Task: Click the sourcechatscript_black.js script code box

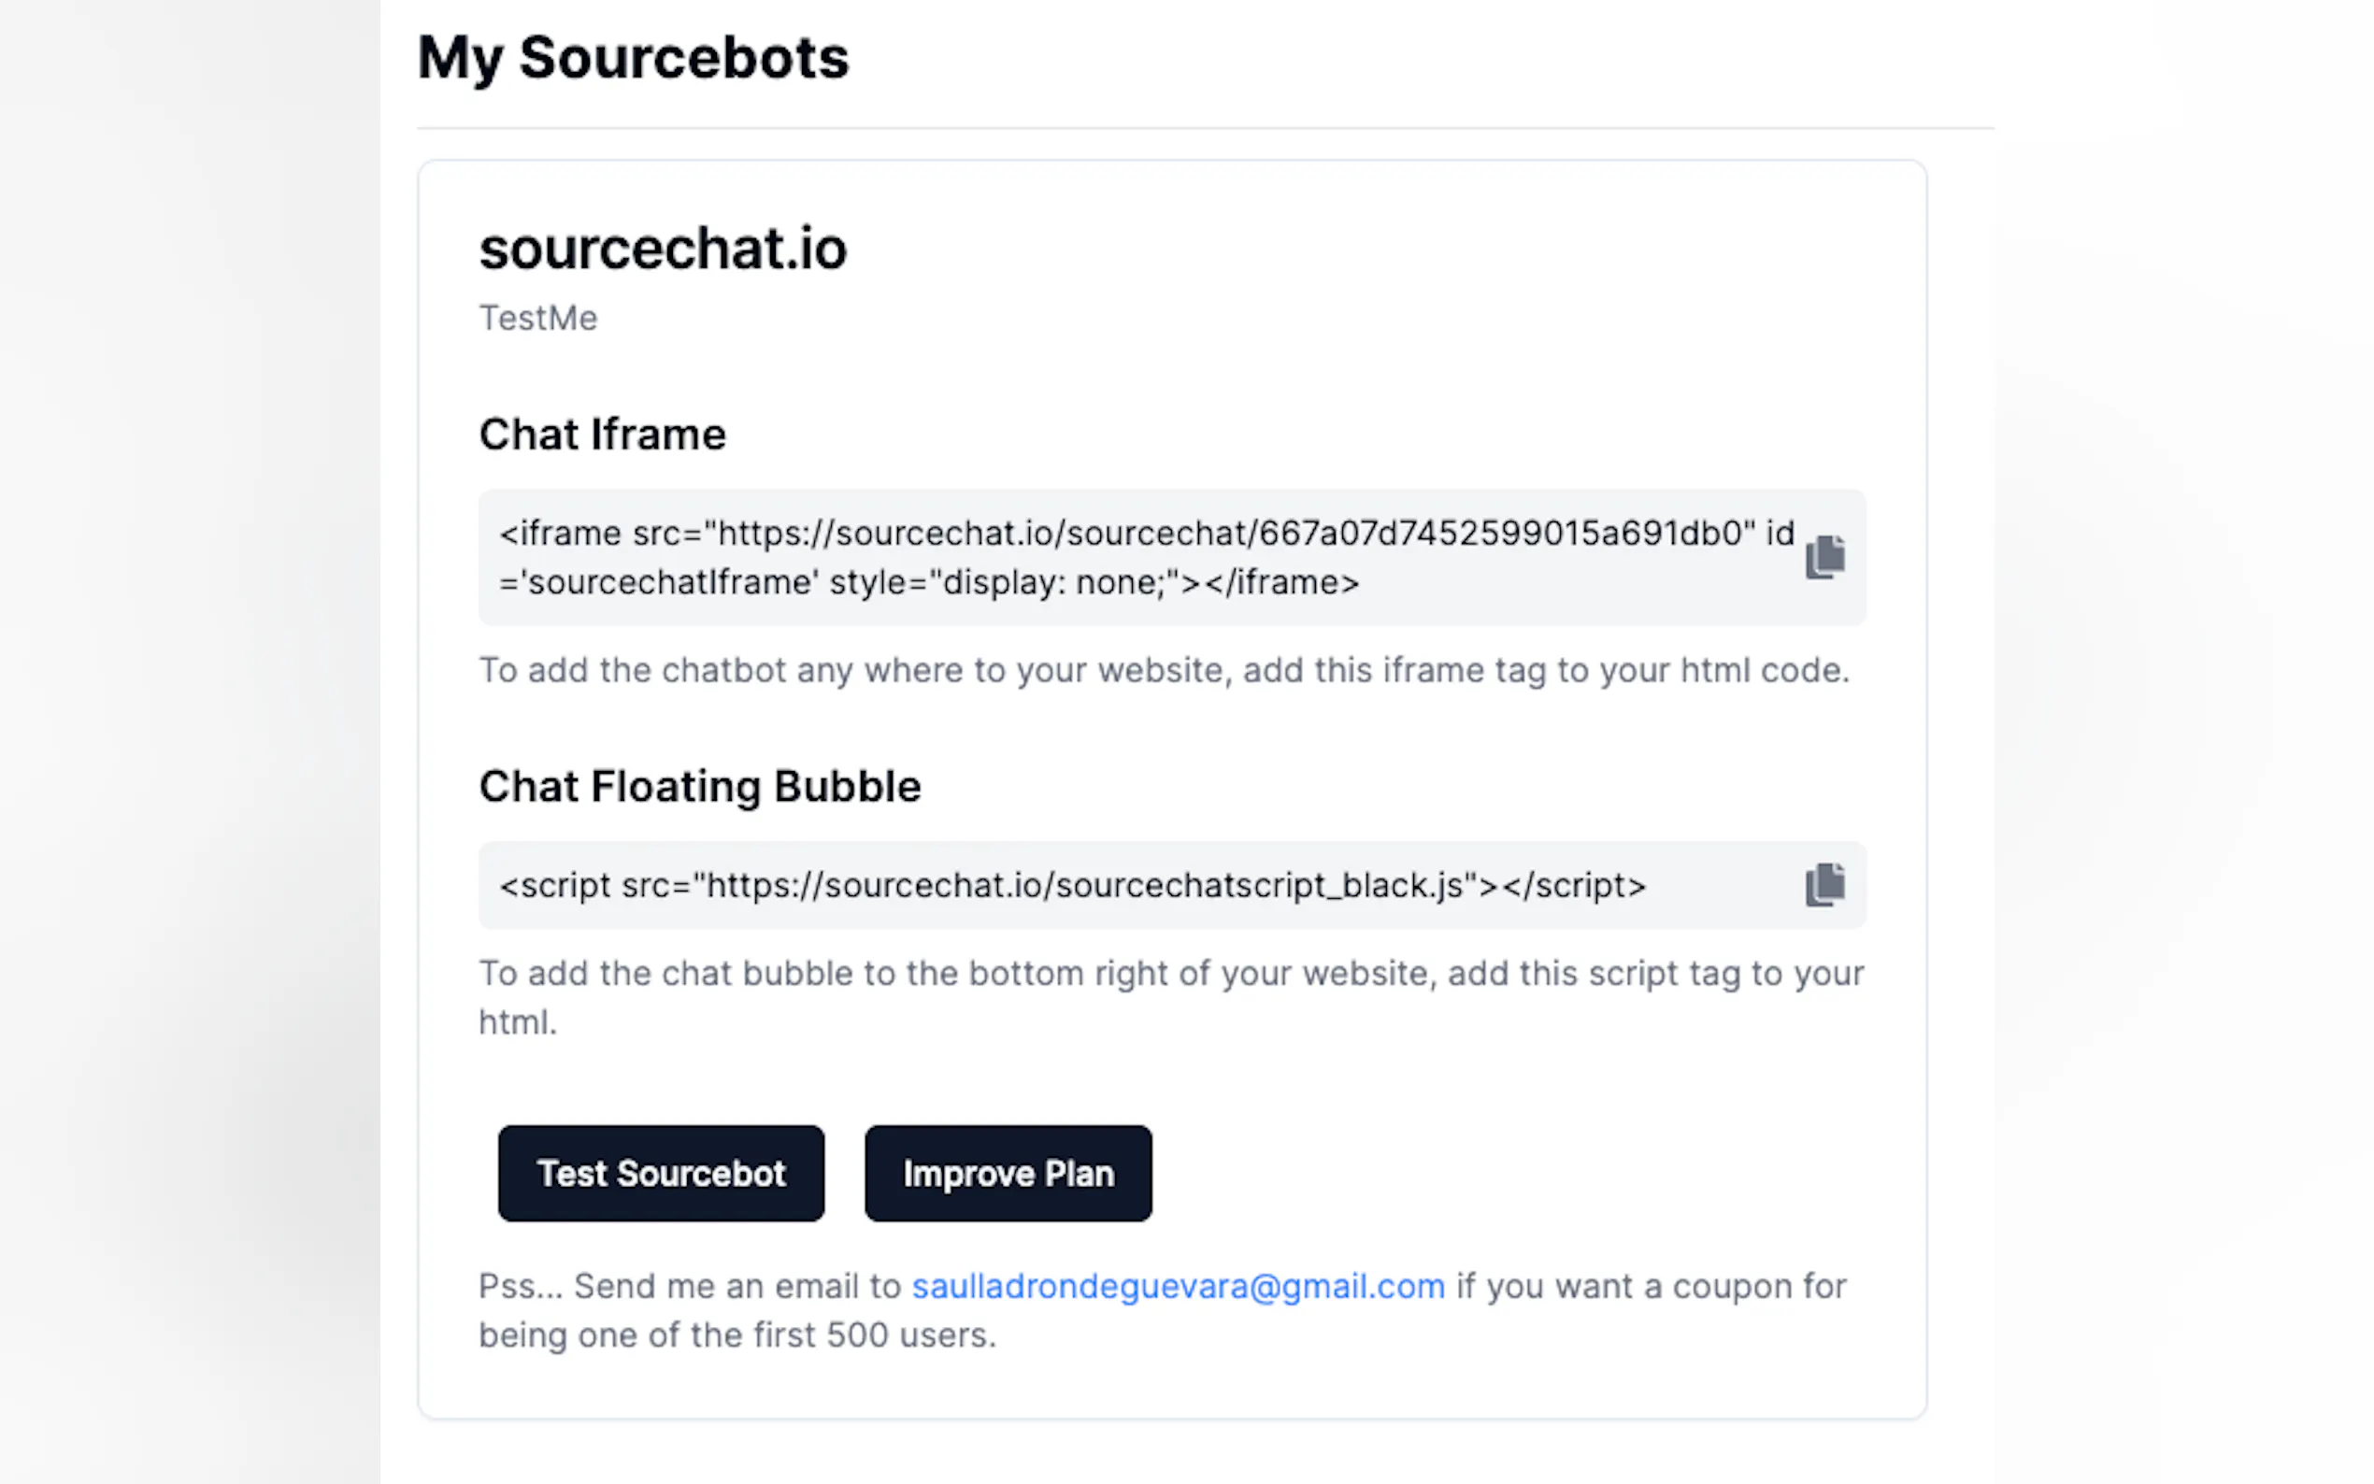Action: point(1072,885)
